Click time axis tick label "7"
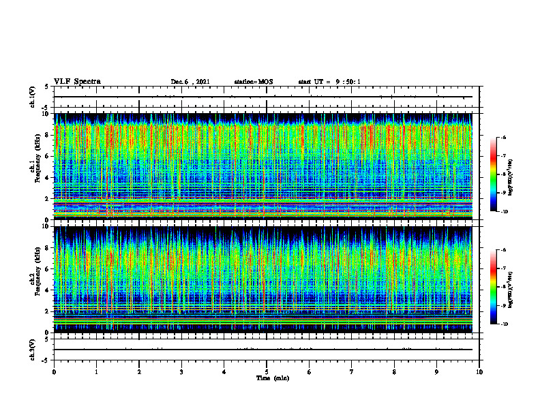This screenshot has width=540, height=417. (352, 372)
